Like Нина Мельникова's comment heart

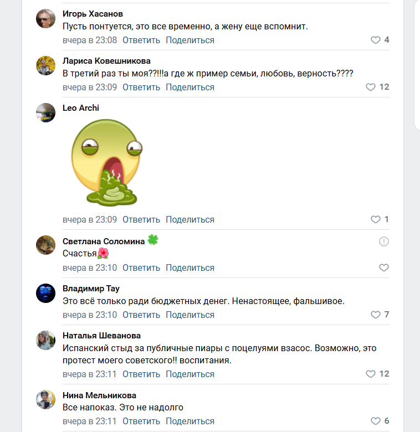376,421
